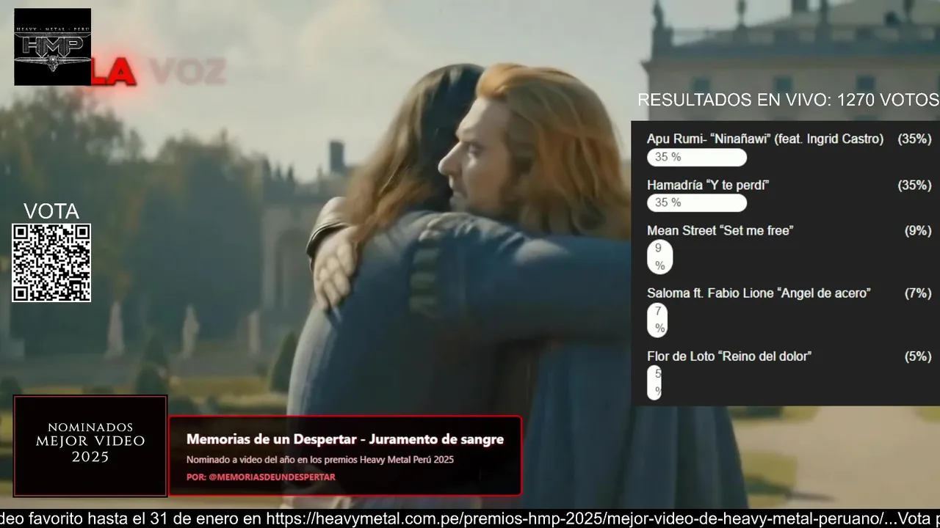Click the Apu Rumi 35 % progress bar

pos(697,157)
